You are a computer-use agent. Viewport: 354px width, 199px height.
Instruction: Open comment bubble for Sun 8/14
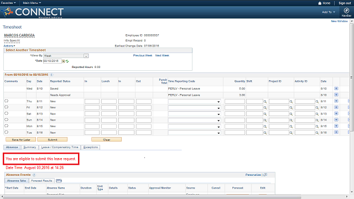point(6,120)
